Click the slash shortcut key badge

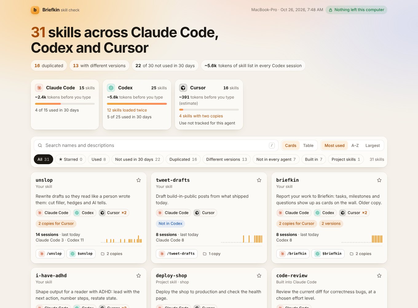[x=272, y=145]
